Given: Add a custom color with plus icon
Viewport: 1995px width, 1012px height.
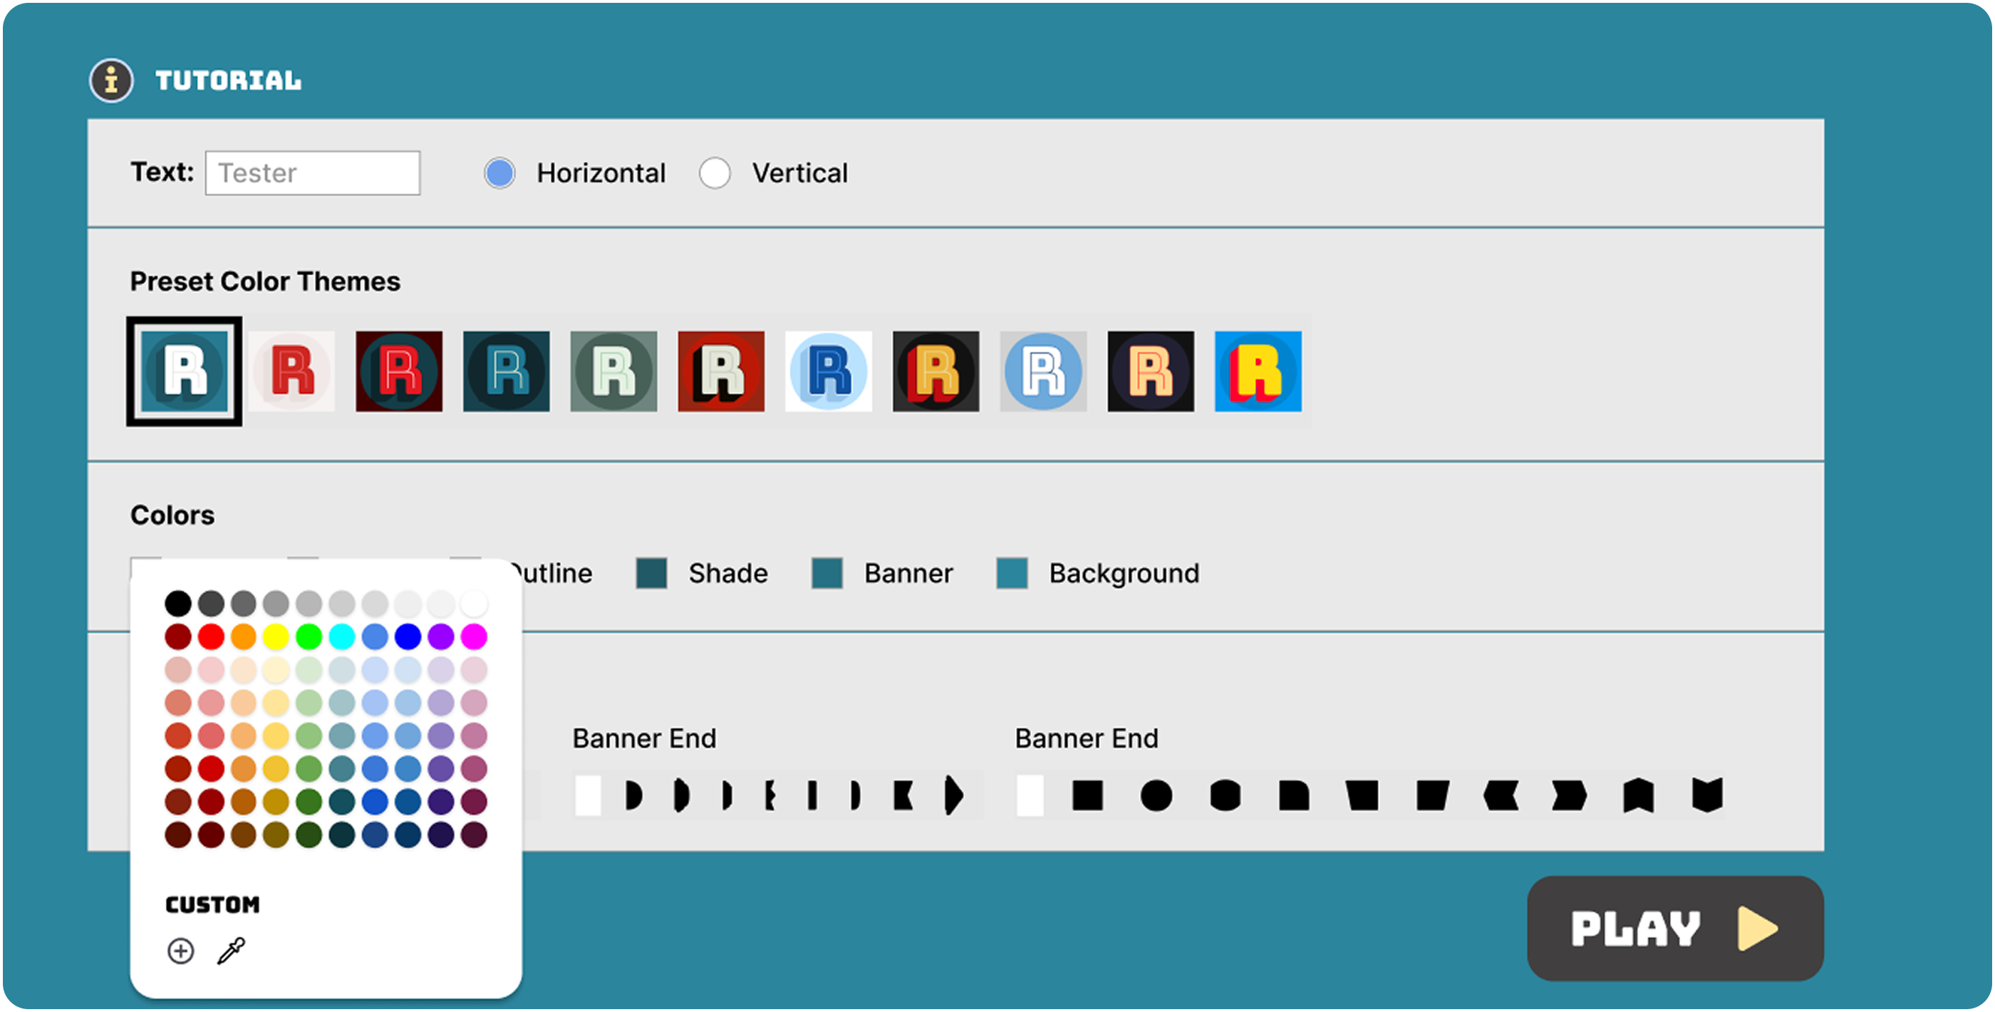Looking at the screenshot, I should 180,951.
